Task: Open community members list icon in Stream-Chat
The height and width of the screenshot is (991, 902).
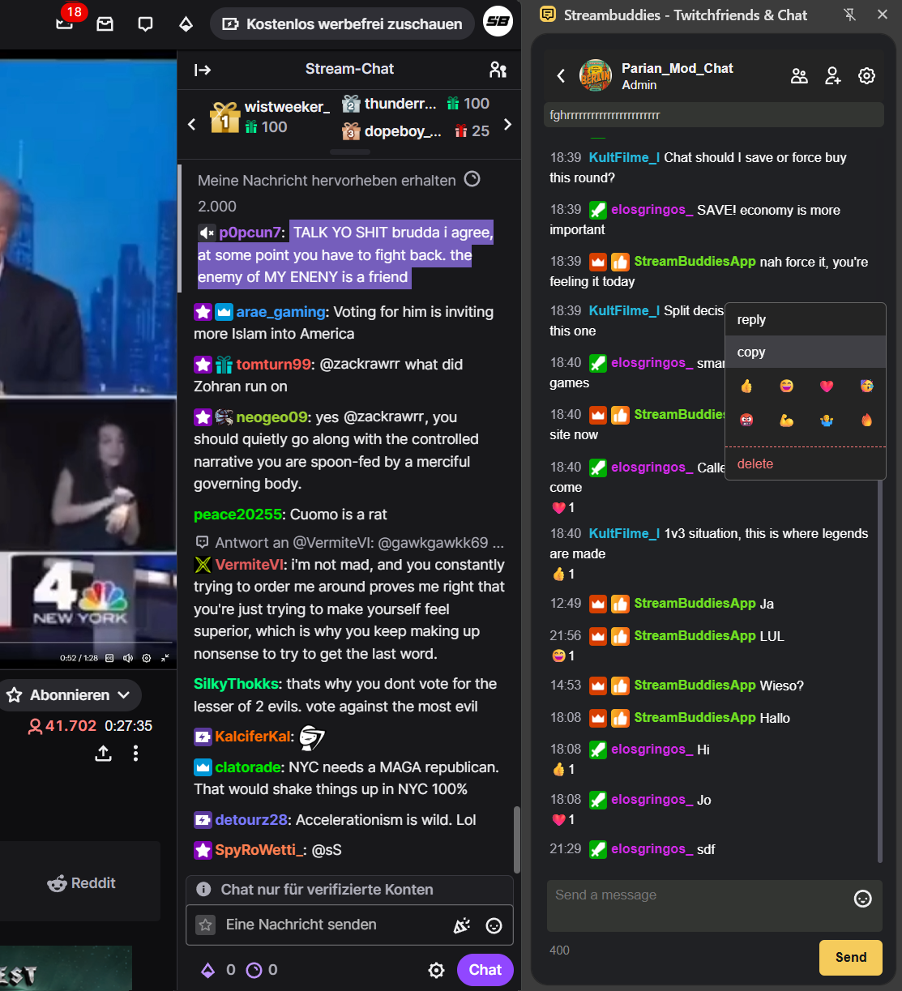Action: click(x=498, y=70)
